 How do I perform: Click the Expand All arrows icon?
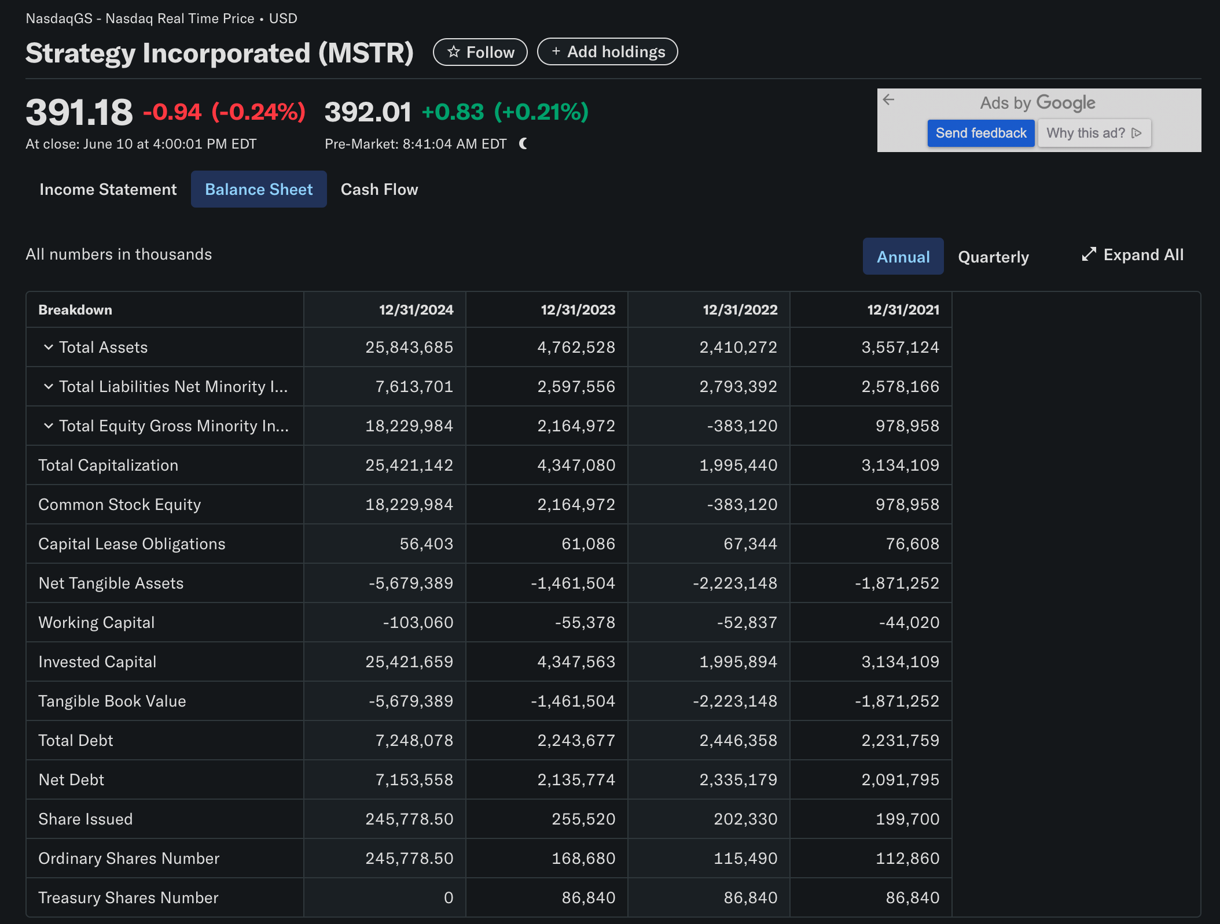(1089, 254)
